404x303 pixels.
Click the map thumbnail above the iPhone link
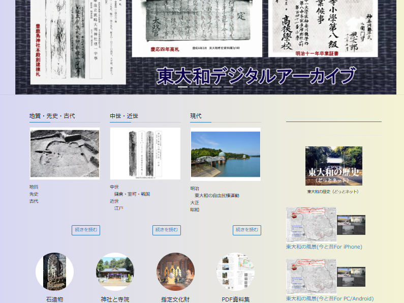point(311,224)
